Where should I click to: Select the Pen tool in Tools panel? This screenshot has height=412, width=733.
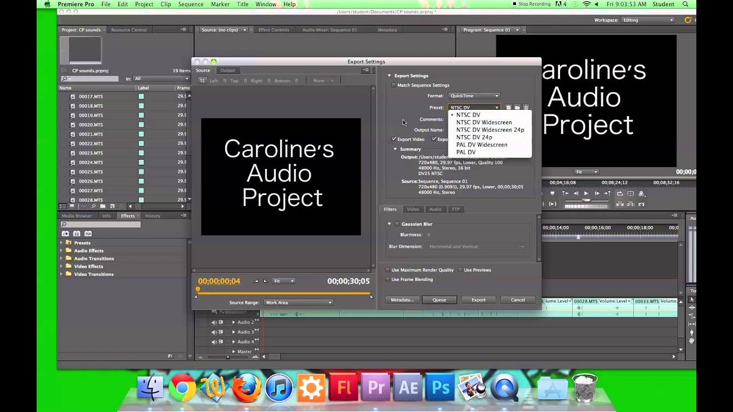pos(692,332)
